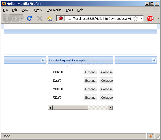Go forward with the Forward arrow button
161x140 pixels.
click(x=16, y=19)
